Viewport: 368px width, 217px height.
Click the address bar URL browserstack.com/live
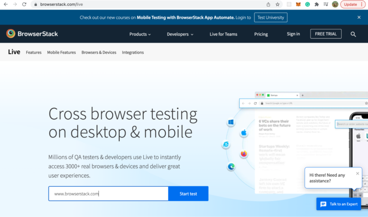coord(61,4)
